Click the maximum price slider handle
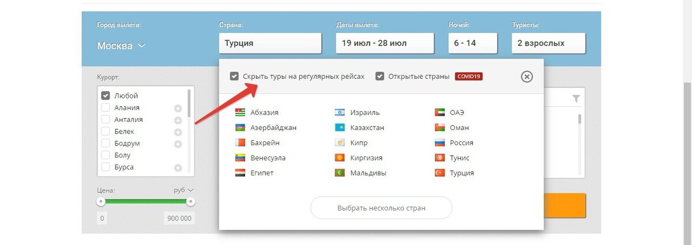Viewport: 692px width, 245px height. pos(190,201)
